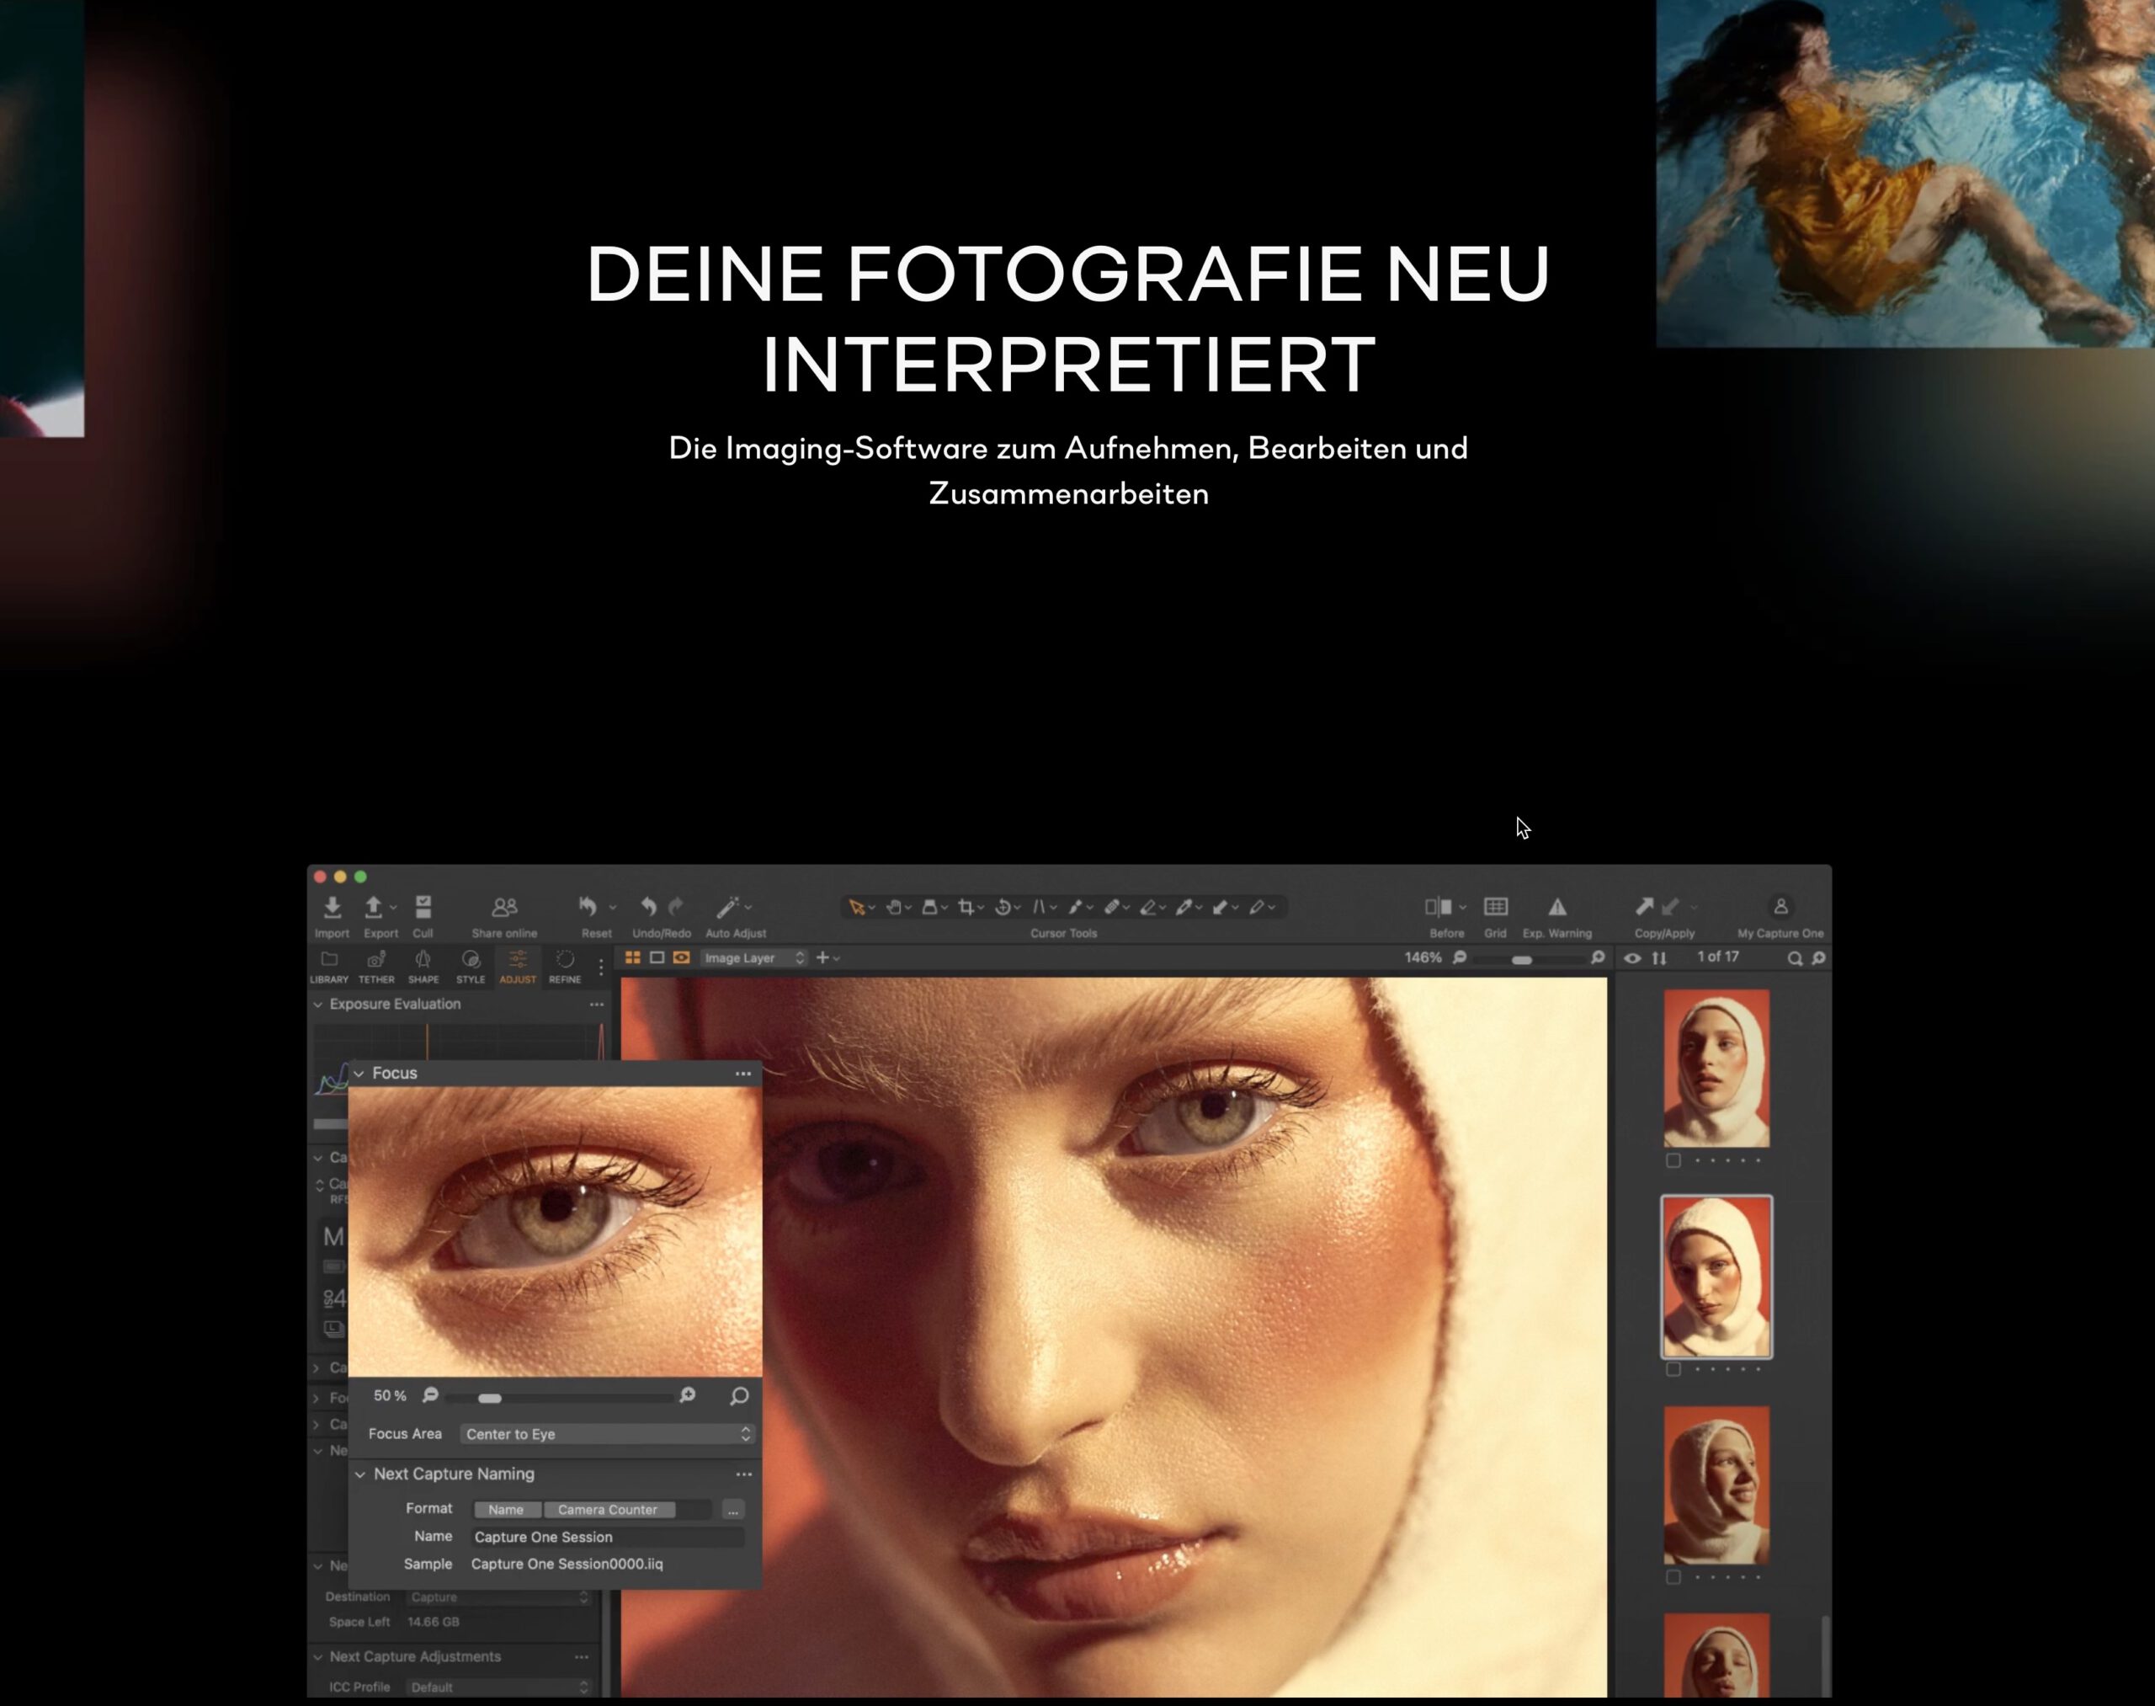The height and width of the screenshot is (1706, 2155).
Task: Select the third portrait thumbnail
Action: point(1716,1485)
